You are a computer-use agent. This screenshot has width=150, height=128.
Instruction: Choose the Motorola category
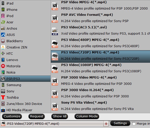coord(25,66)
